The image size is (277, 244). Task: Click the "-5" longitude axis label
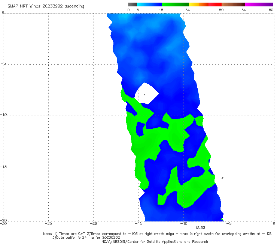coord(229,223)
